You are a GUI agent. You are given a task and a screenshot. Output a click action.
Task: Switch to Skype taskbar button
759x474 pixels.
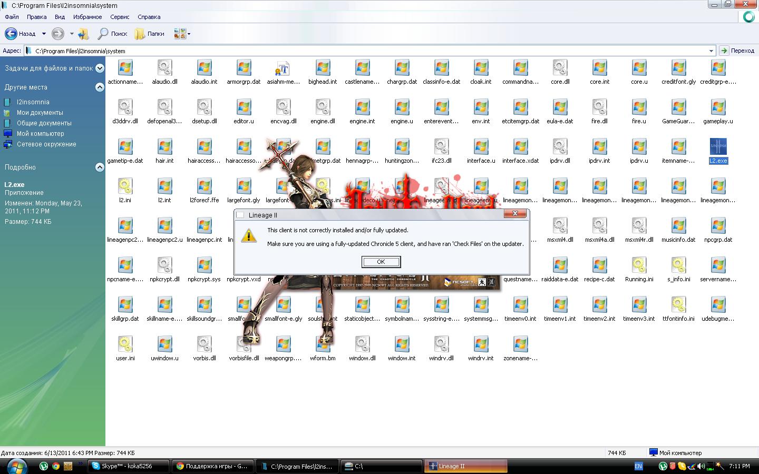click(129, 466)
